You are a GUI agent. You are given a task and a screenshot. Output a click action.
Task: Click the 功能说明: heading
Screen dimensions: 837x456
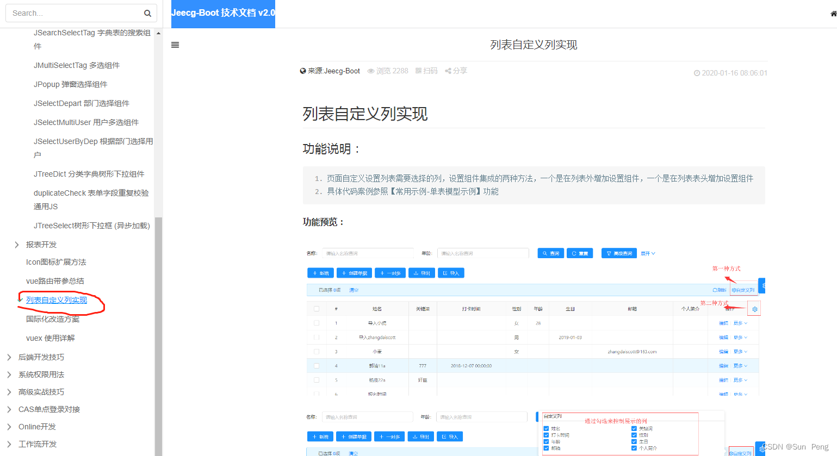tap(331, 149)
